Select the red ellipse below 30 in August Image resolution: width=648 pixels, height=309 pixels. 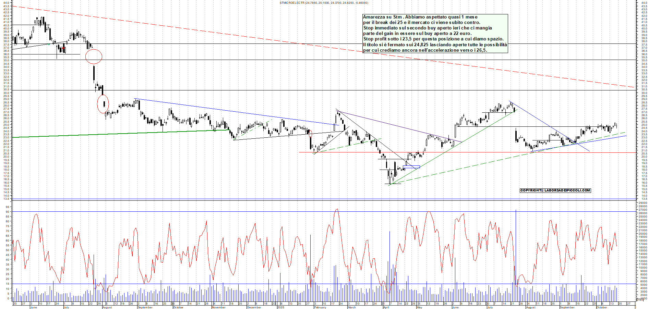click(x=103, y=104)
